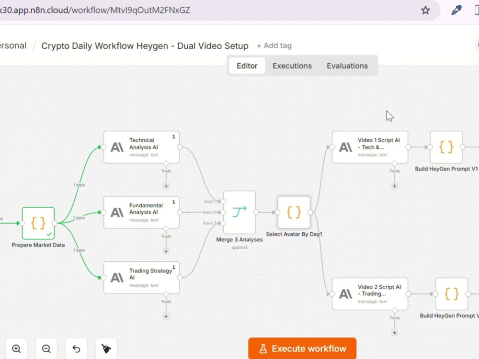
Task: Click the Execute workflow button
Action: pos(302,348)
